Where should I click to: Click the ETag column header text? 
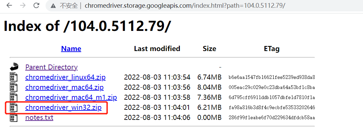point(272,49)
